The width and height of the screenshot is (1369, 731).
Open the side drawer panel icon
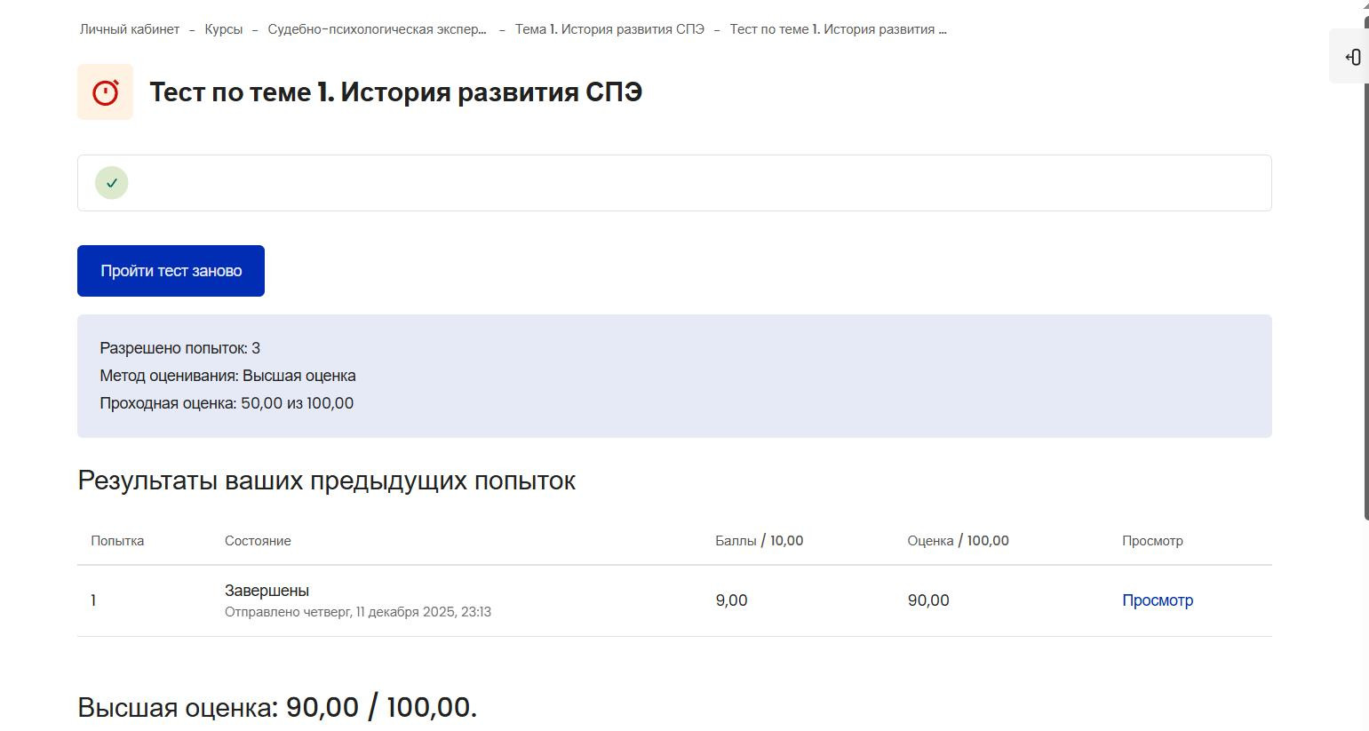point(1353,57)
